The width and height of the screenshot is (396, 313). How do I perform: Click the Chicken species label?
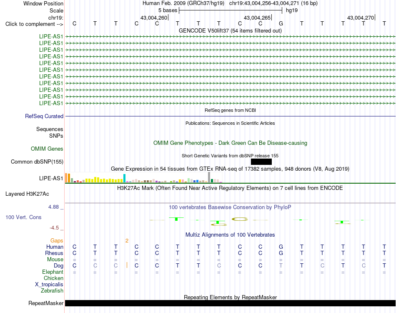click(53, 278)
